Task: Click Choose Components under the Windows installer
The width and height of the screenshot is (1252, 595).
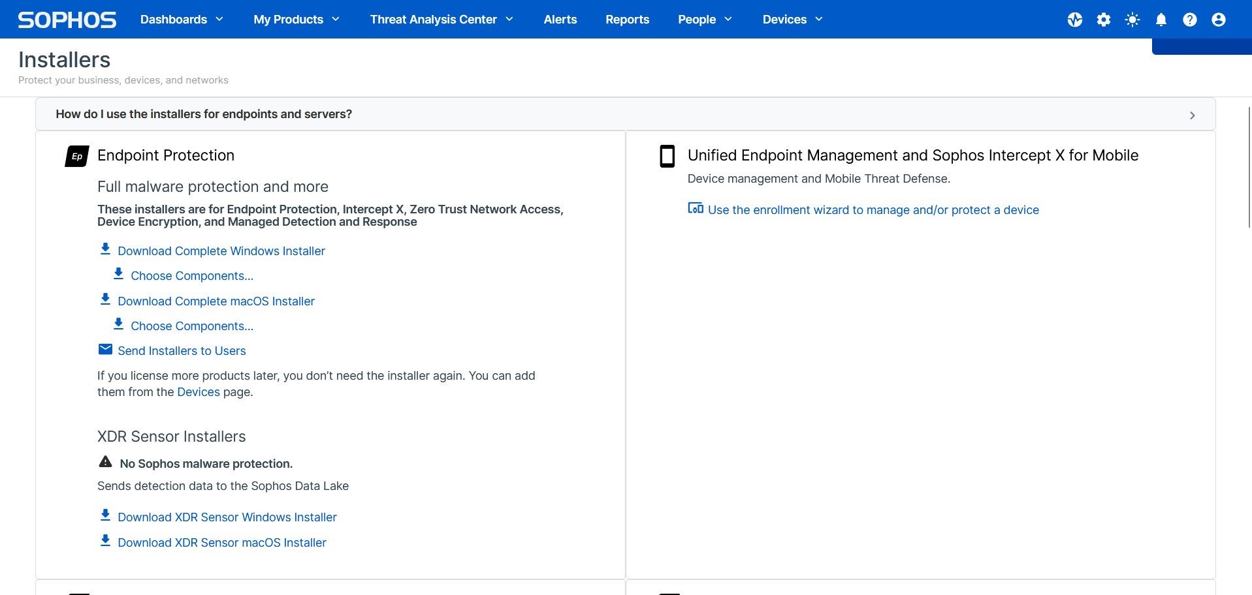Action: 192,275
